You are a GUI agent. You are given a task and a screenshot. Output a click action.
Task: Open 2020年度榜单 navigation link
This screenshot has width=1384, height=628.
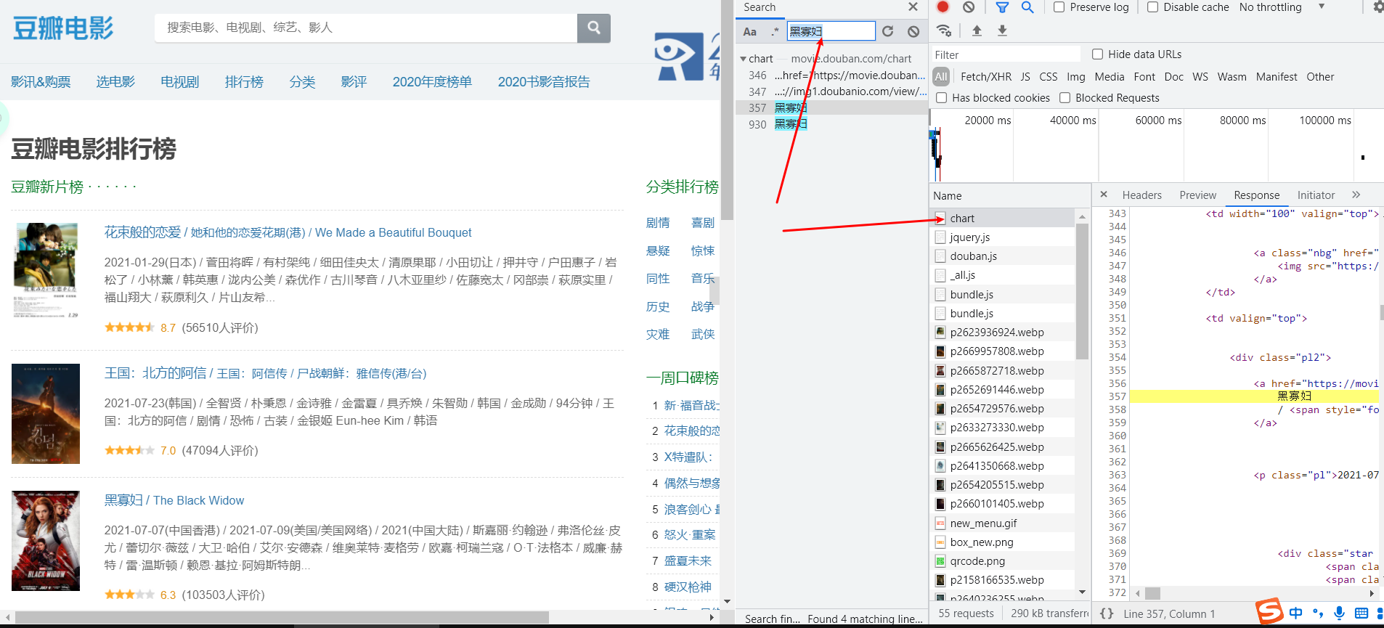click(x=432, y=82)
